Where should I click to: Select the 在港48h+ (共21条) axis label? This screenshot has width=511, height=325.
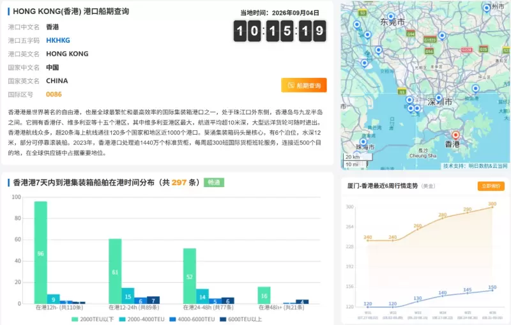tap(282, 307)
